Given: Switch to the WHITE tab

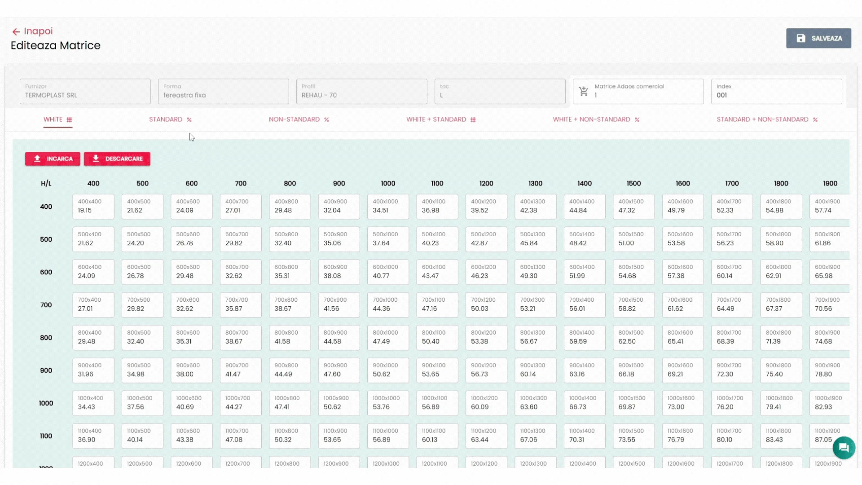Looking at the screenshot, I should coord(57,119).
